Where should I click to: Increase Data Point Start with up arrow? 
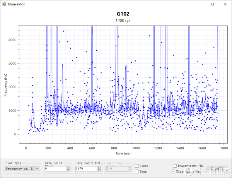tap(68, 167)
